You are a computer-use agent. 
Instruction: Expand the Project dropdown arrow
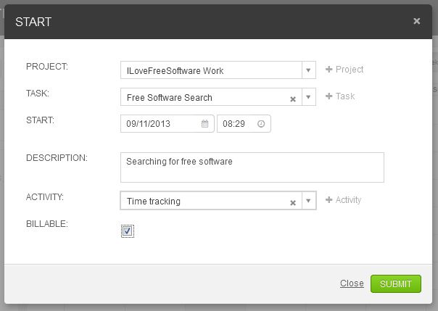tap(308, 70)
